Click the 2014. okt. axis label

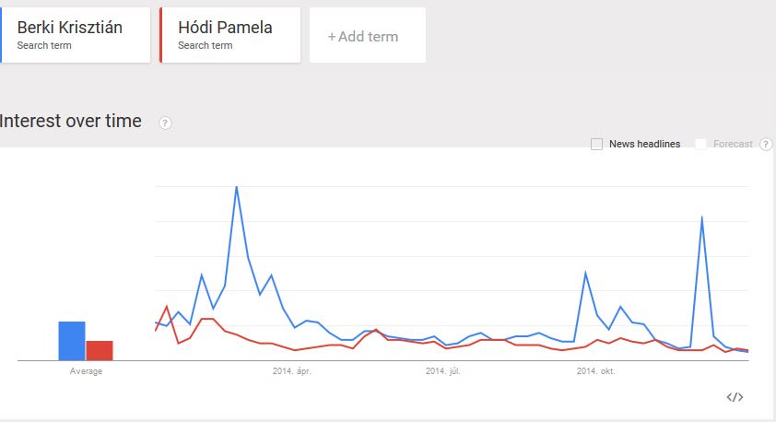pos(595,371)
